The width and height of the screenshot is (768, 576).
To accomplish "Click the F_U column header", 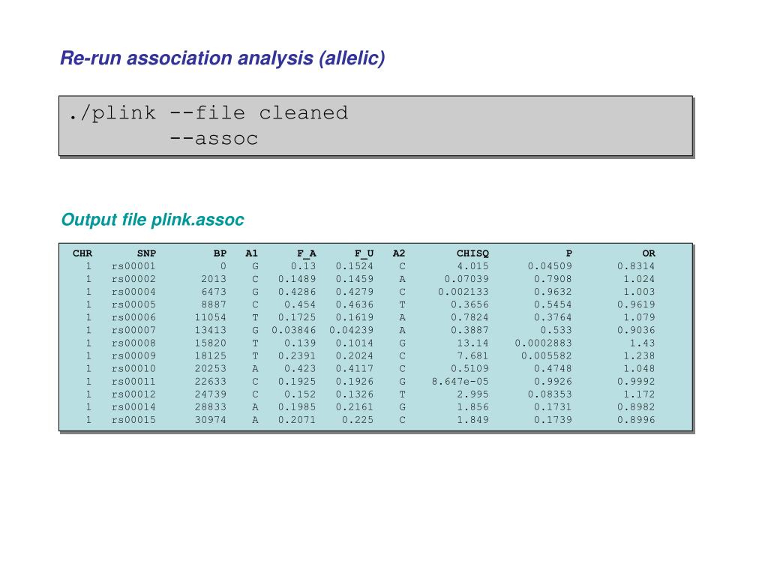I will 364,253.
